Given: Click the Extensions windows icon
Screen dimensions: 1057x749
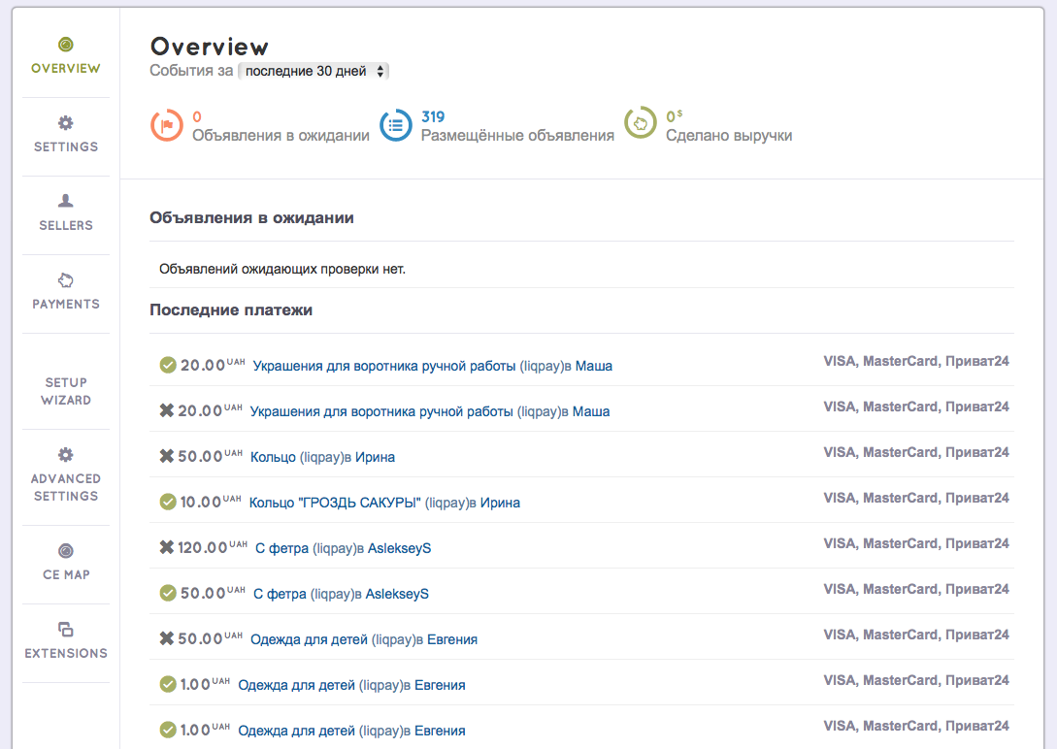Looking at the screenshot, I should [x=65, y=630].
